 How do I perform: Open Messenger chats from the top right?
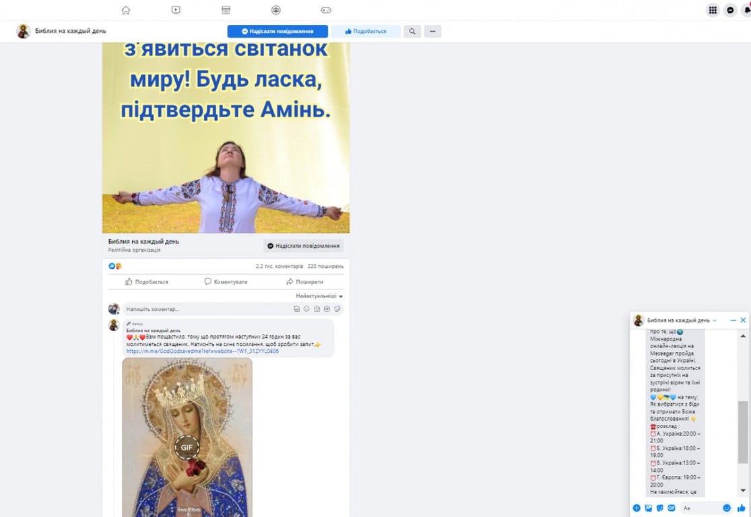tap(729, 10)
